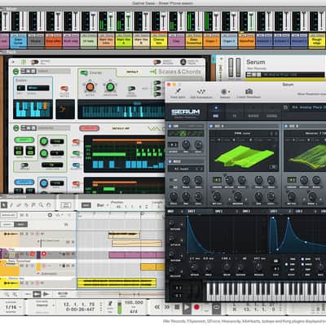
Task: Toggle the Open Chords switch
Action: [131, 89]
